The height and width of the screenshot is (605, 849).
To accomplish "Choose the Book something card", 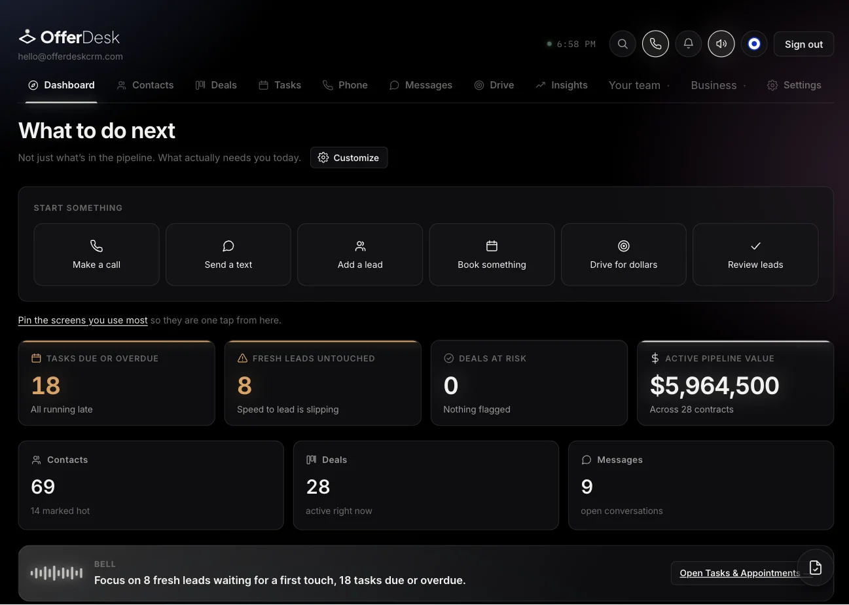I will (492, 255).
